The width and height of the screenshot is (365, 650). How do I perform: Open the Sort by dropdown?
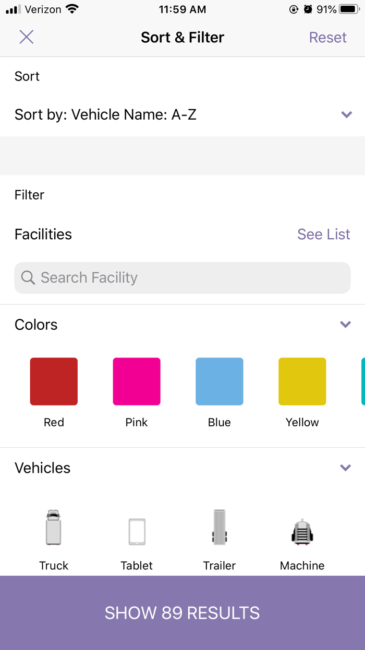(346, 114)
